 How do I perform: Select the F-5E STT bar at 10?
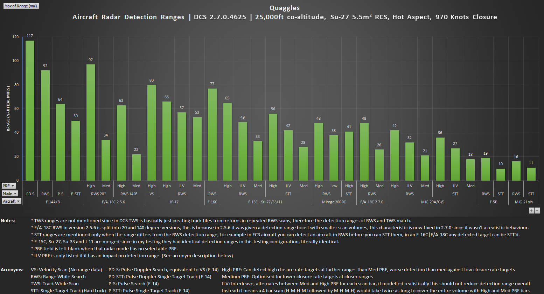pyautogui.click(x=501, y=175)
